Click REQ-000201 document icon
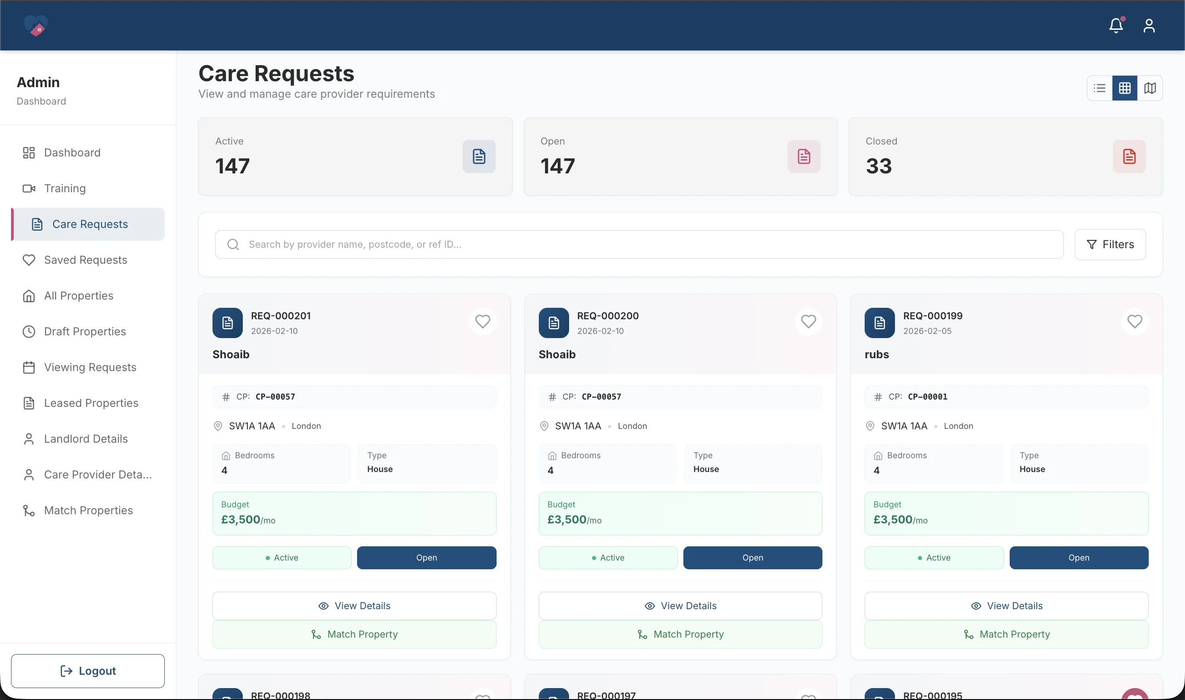The image size is (1185, 700). (228, 322)
